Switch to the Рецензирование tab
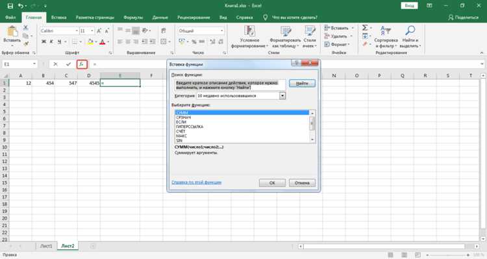 194,18
